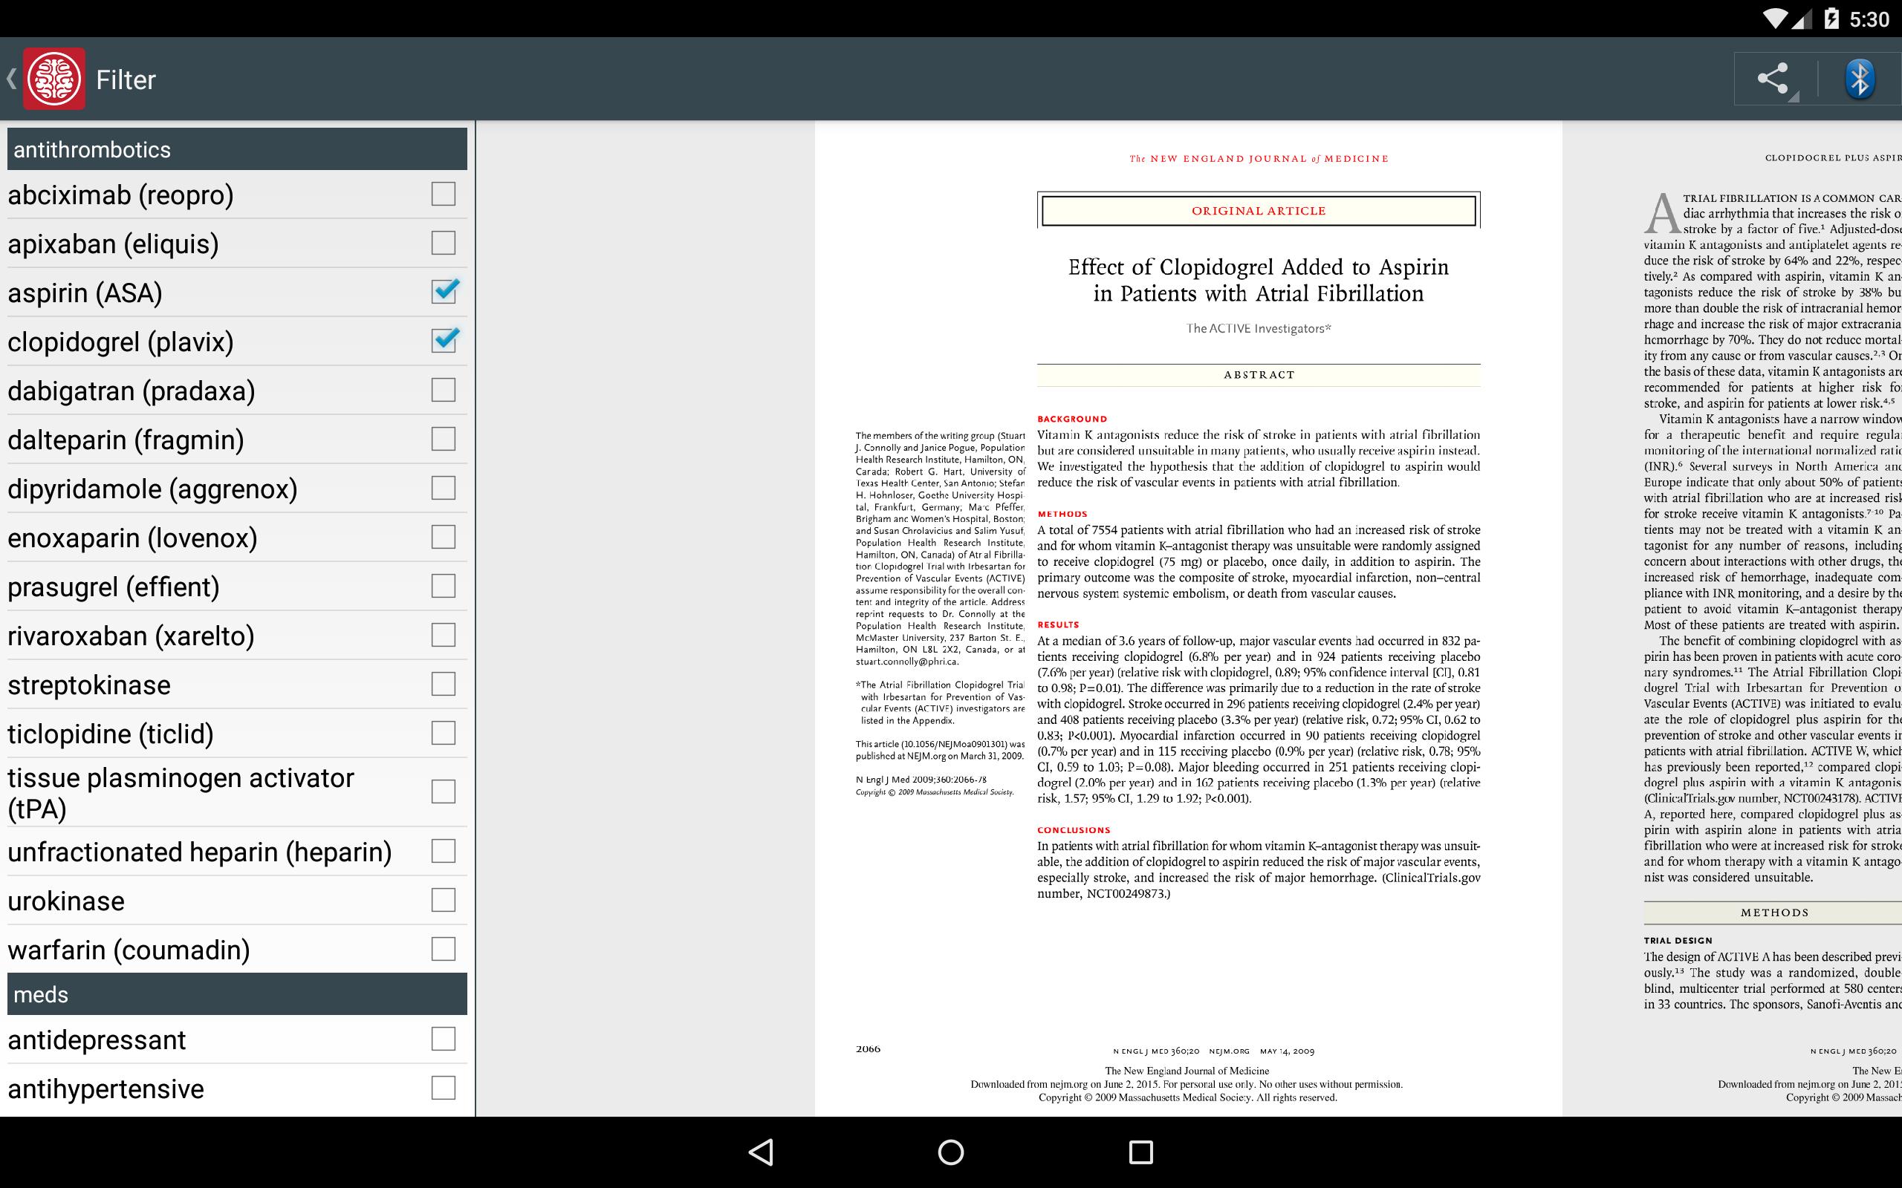Tap the RESULTS section heading
The height and width of the screenshot is (1188, 1902).
point(1058,624)
